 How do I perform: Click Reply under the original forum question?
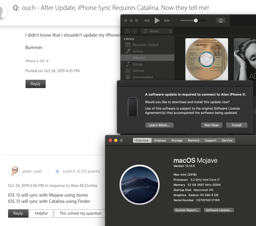pos(35,84)
